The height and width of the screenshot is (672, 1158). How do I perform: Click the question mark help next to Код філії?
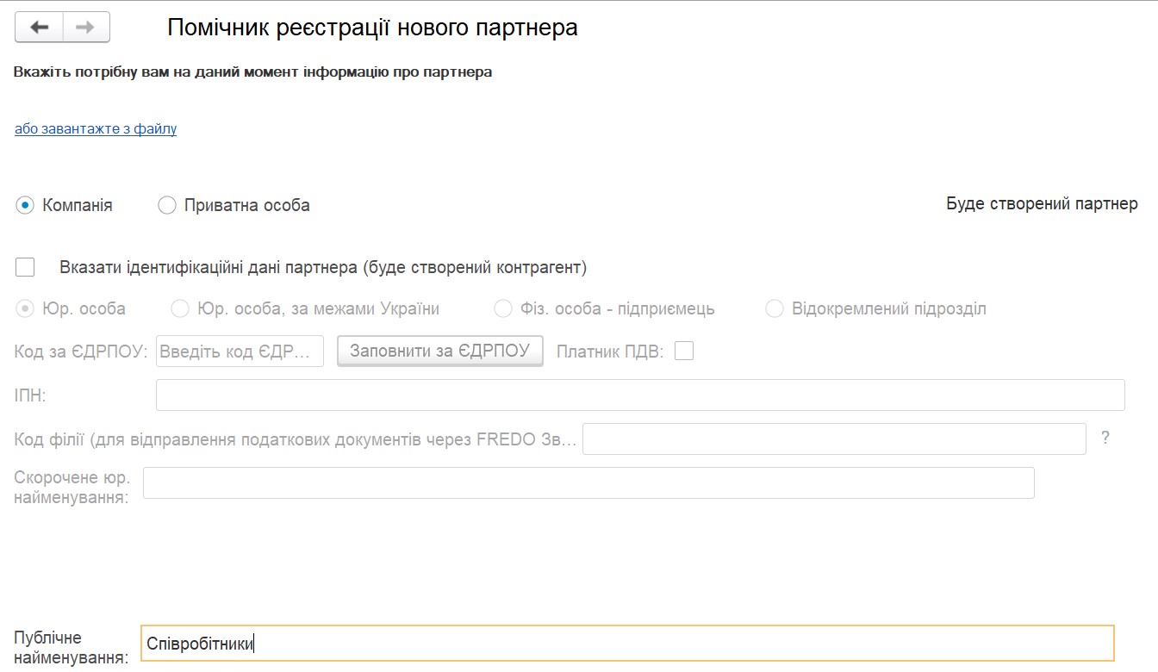pyautogui.click(x=1105, y=438)
